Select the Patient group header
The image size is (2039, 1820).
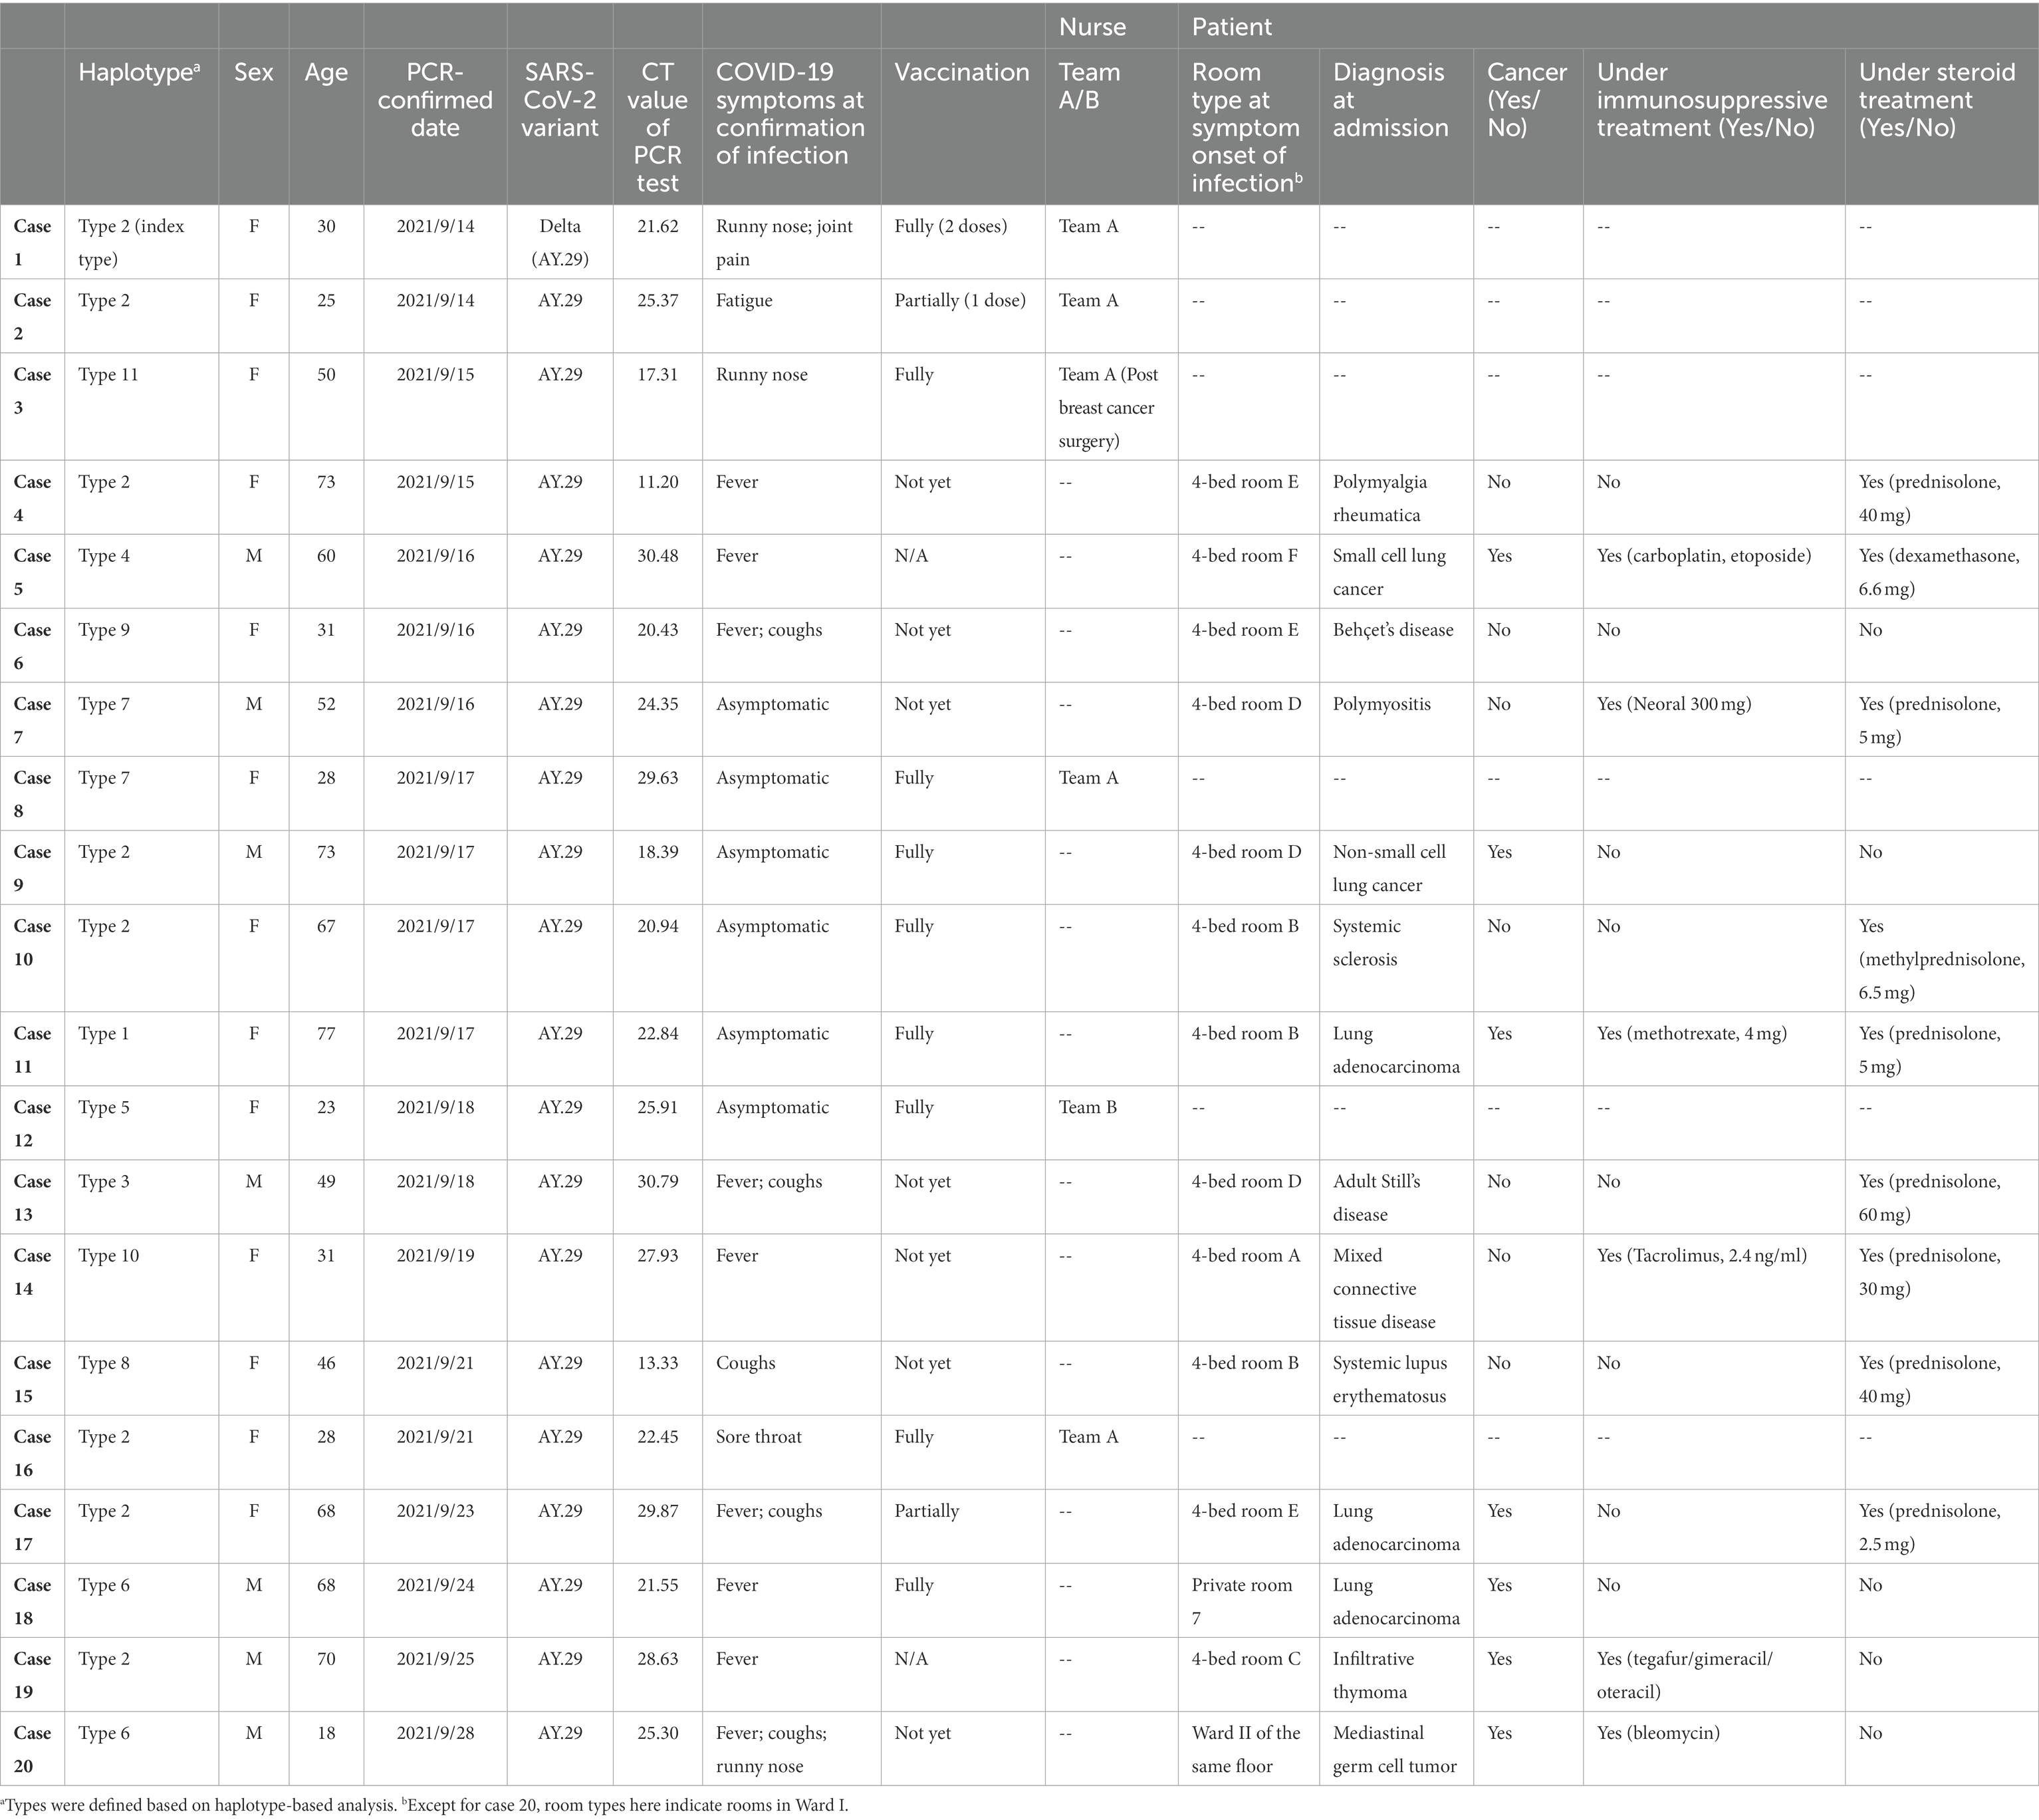tap(1231, 27)
